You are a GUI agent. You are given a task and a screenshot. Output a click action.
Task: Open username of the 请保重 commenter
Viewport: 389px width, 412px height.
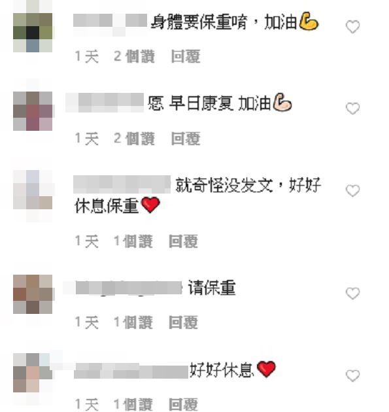pyautogui.click(x=129, y=288)
